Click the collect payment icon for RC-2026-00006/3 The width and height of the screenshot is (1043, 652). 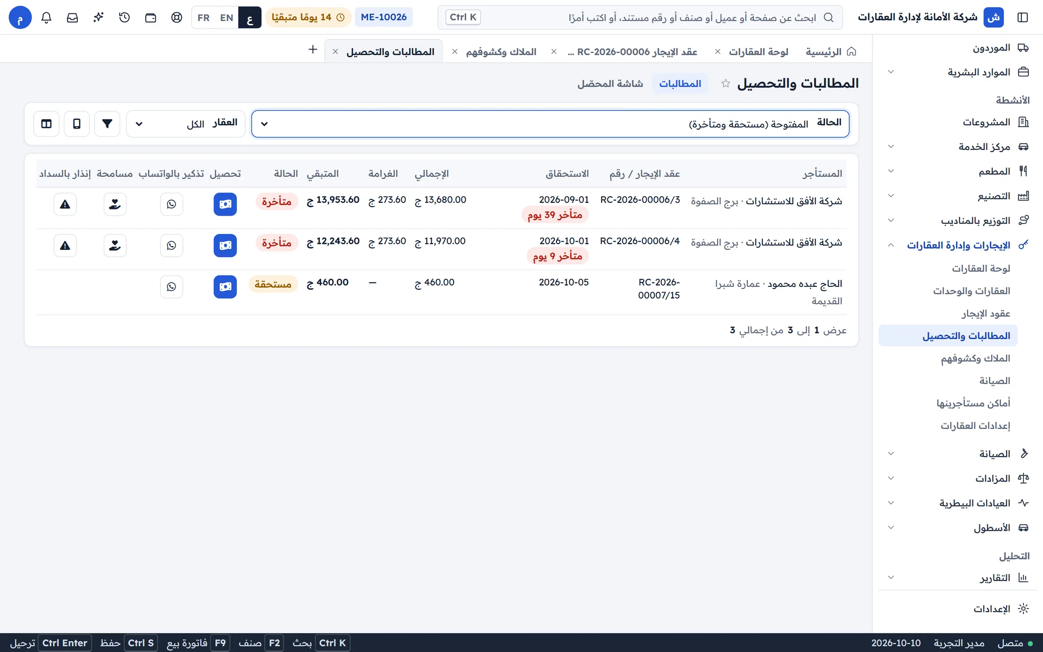pos(225,204)
